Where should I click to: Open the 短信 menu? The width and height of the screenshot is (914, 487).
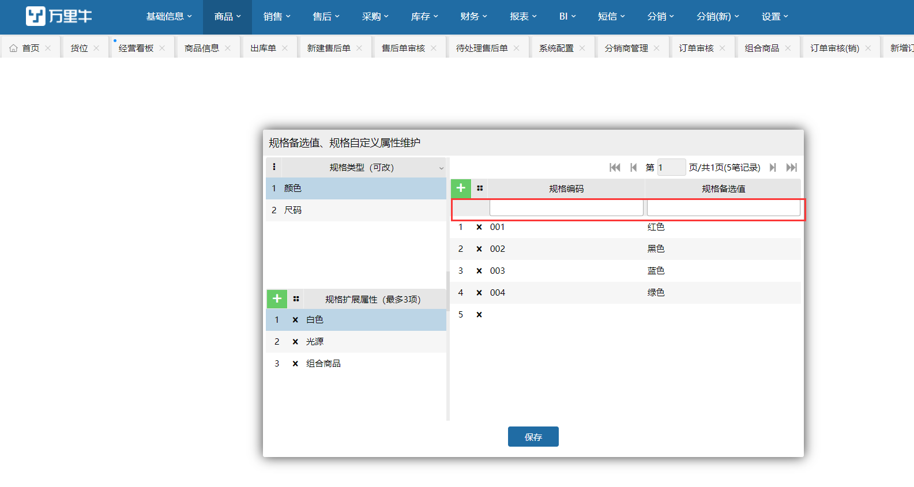(x=611, y=17)
